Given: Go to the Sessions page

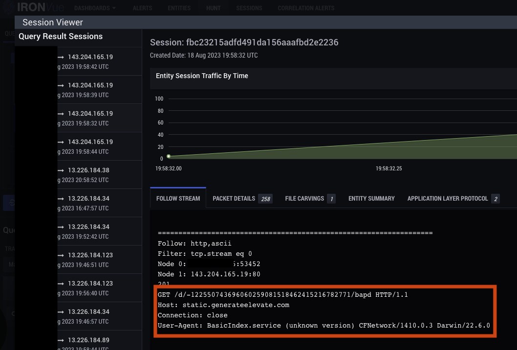Looking at the screenshot, I should 249,8.
